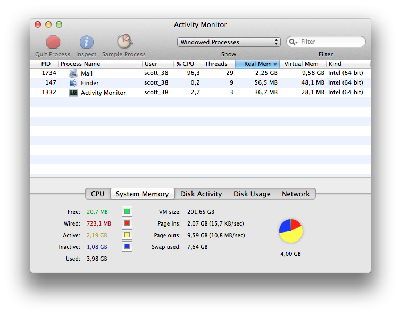401x315 pixels.
Task: Type in the Filter search field
Action: pyautogui.click(x=326, y=42)
